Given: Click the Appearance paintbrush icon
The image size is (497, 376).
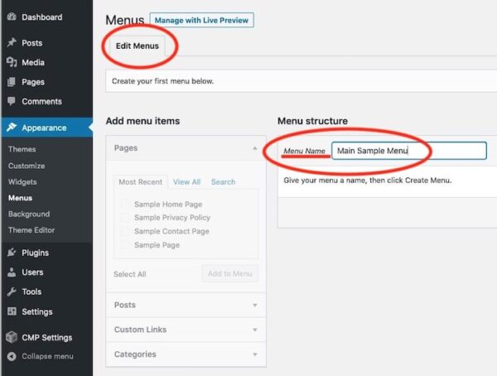Looking at the screenshot, I should (x=12, y=128).
